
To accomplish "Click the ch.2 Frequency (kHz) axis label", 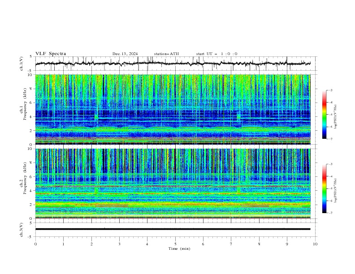I will point(23,178).
